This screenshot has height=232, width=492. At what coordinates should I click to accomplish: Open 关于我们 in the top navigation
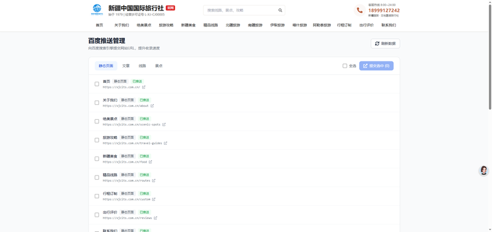[x=122, y=25]
